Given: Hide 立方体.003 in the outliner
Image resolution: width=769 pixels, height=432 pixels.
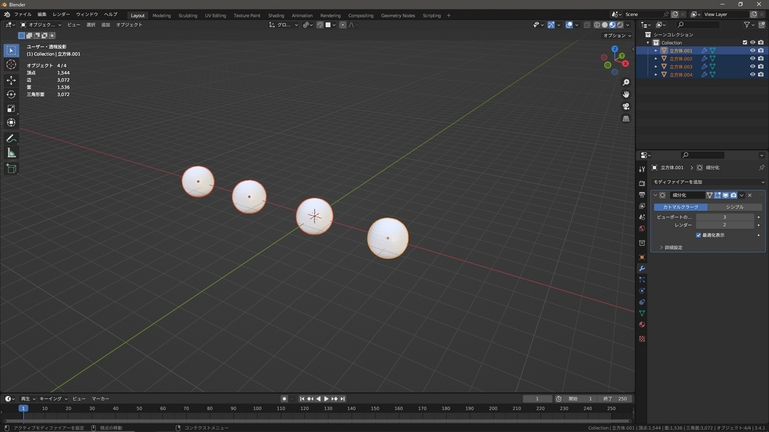Looking at the screenshot, I should click(753, 67).
